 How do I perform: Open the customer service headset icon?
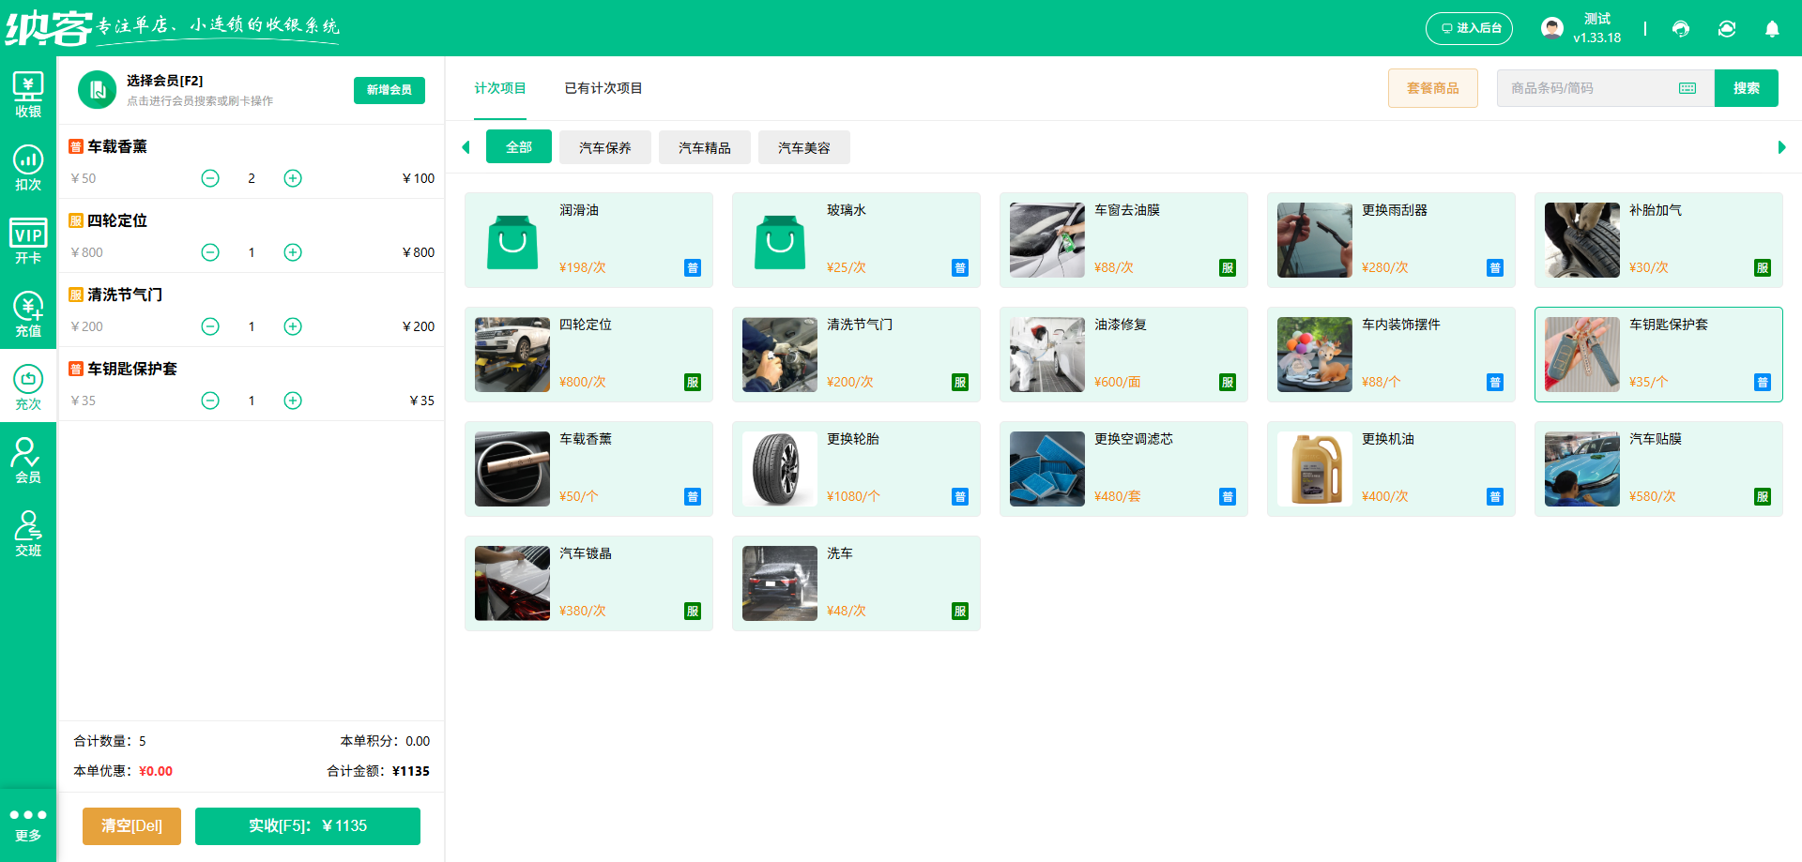coord(1680,29)
